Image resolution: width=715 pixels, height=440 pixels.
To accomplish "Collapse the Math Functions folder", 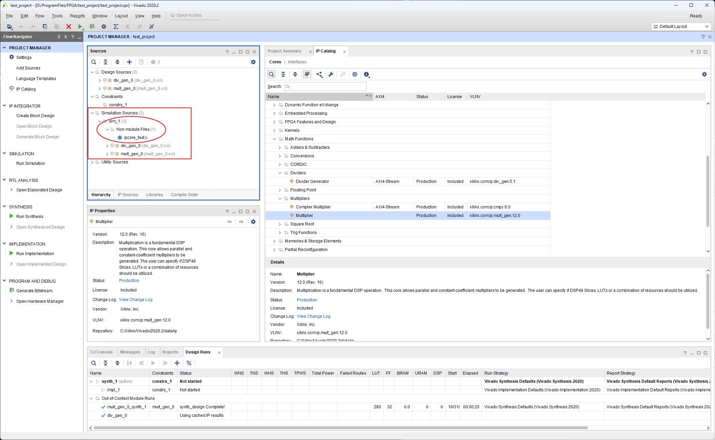I will 274,139.
